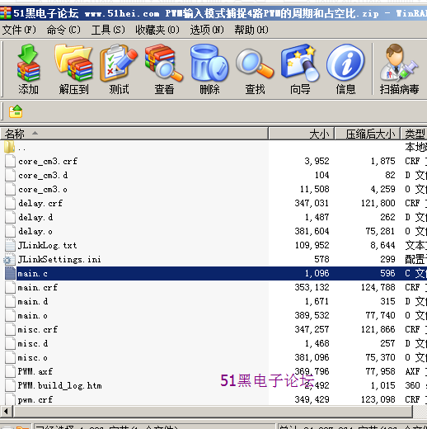Click the Delete (删除) trash icon

[209, 63]
